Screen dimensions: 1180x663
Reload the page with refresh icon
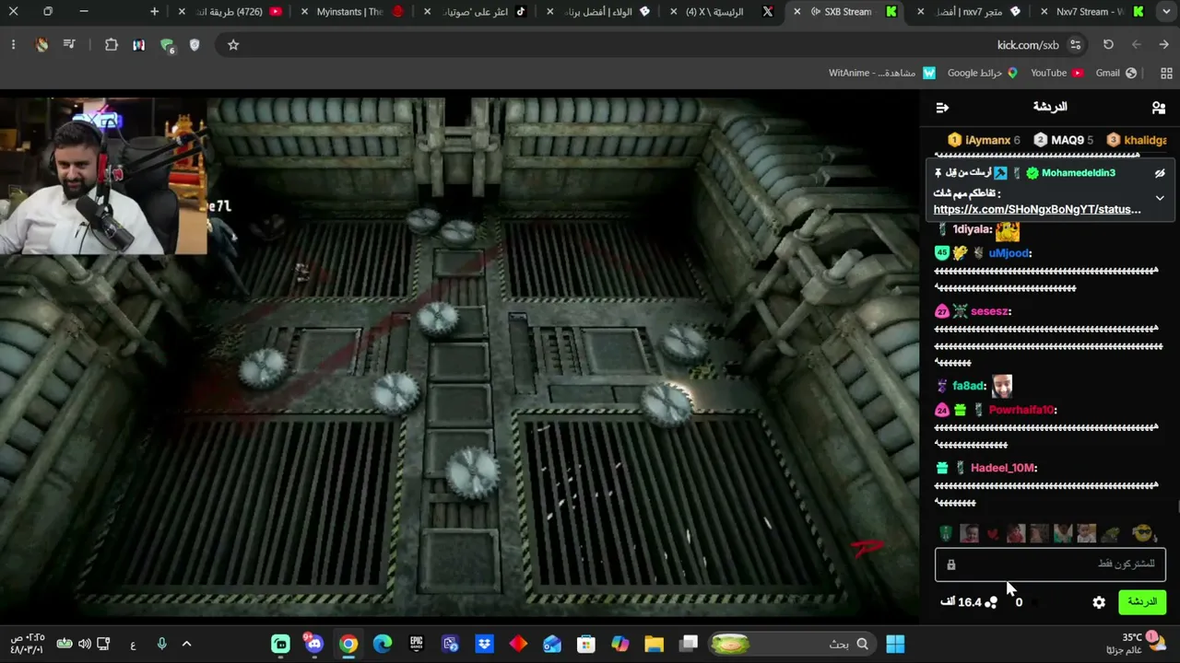(x=1108, y=44)
